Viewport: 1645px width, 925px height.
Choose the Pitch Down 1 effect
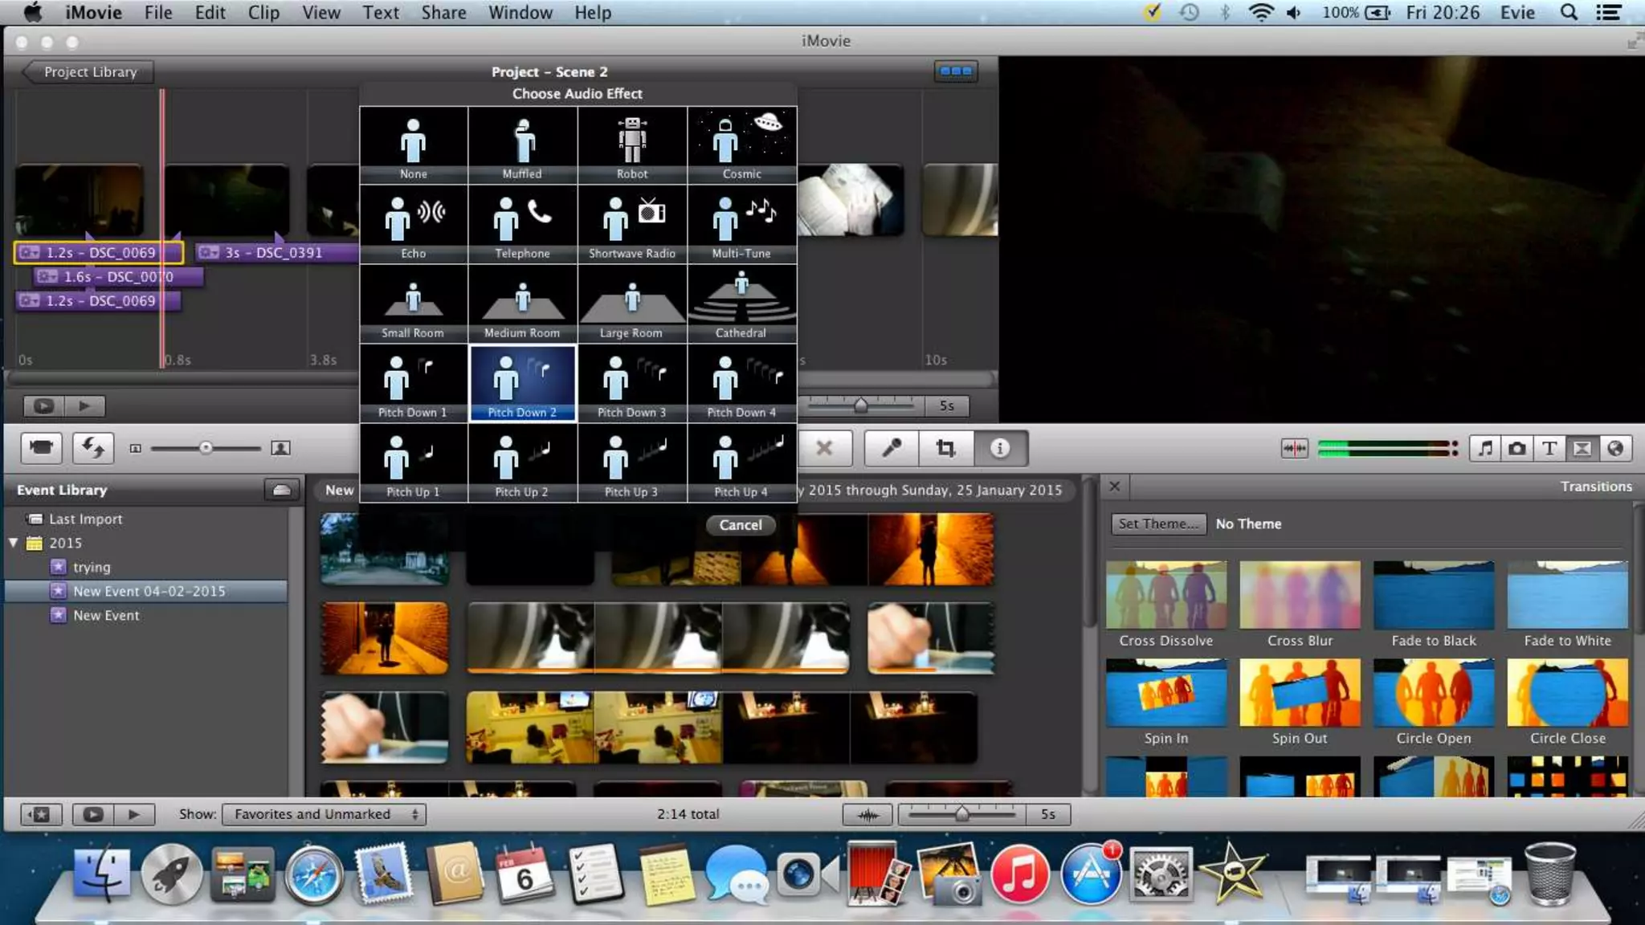coord(414,384)
